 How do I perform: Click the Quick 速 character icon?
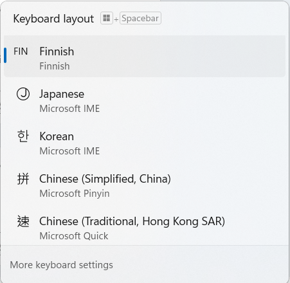click(23, 221)
